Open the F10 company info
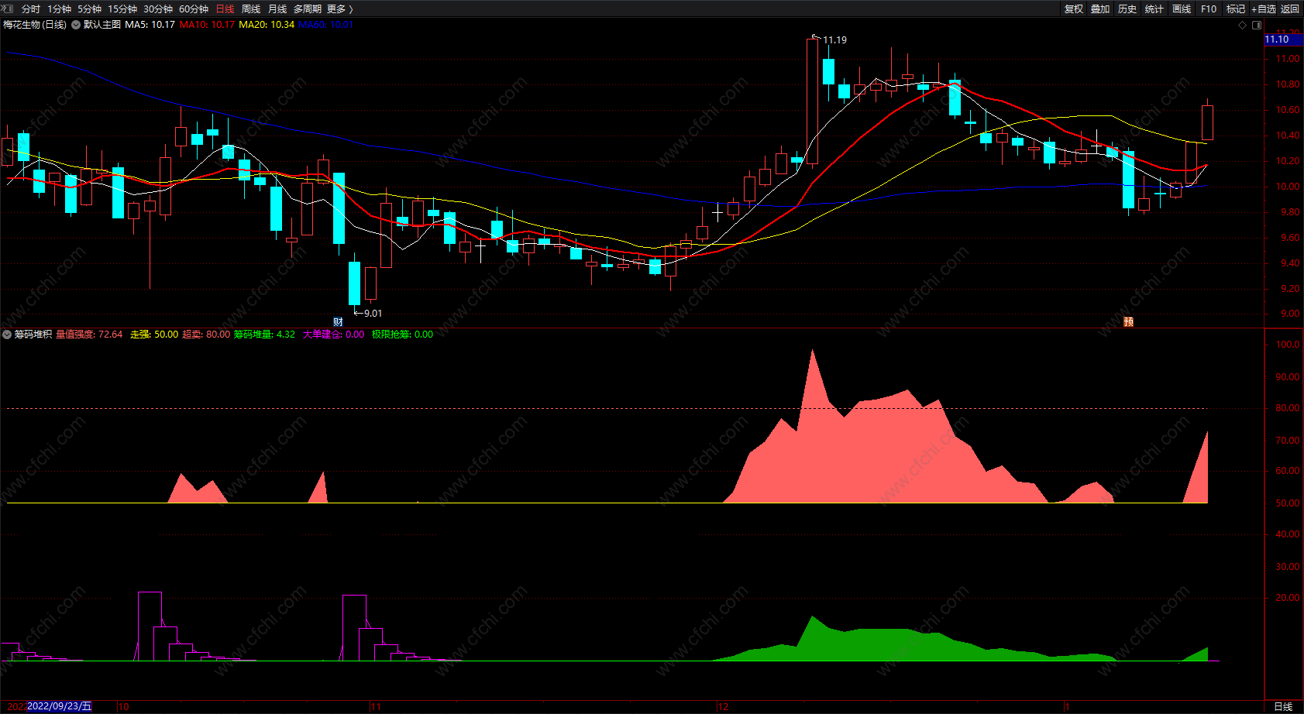 coord(1209,9)
